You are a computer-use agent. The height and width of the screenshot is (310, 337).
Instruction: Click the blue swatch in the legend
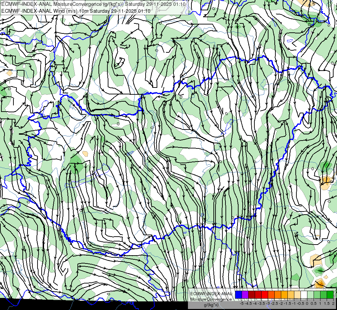coord(239,295)
